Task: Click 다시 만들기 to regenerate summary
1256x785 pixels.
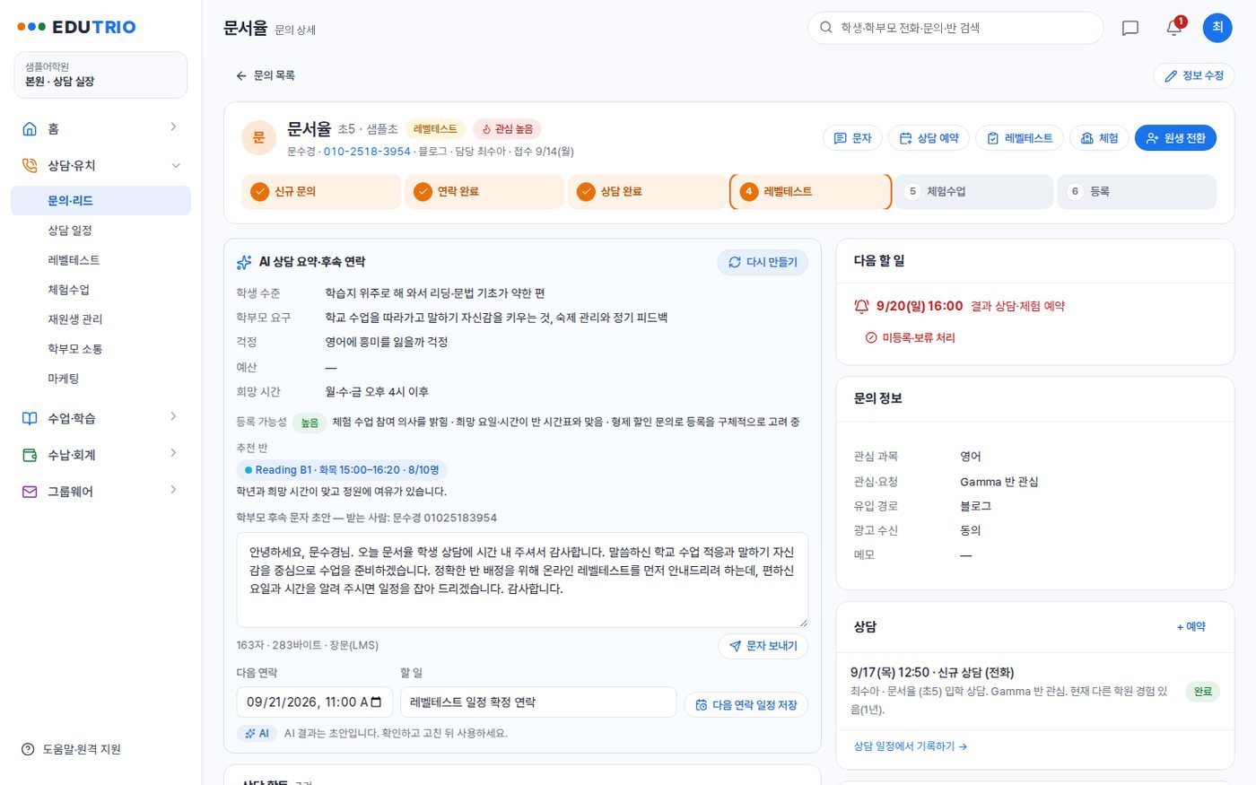Action: (x=763, y=262)
